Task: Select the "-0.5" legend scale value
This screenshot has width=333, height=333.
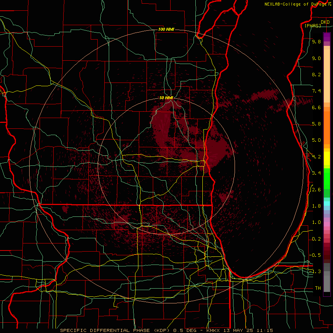Action: (x=315, y=255)
